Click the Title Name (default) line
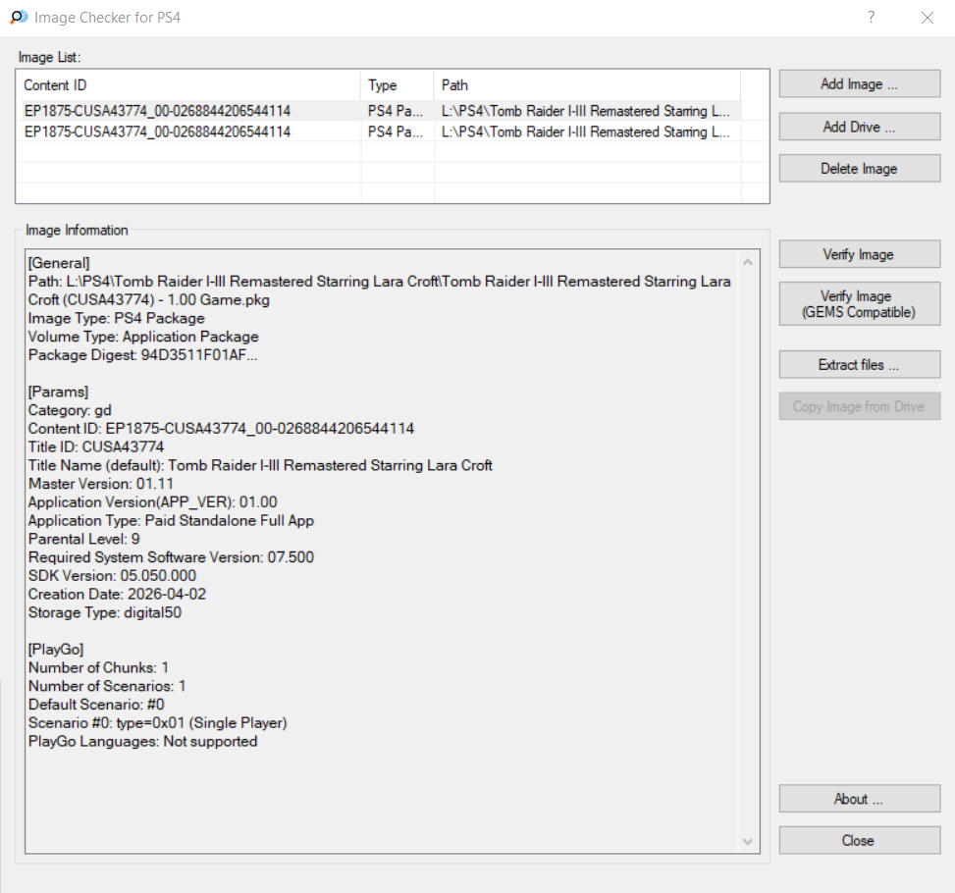This screenshot has height=893, width=955. (x=261, y=465)
